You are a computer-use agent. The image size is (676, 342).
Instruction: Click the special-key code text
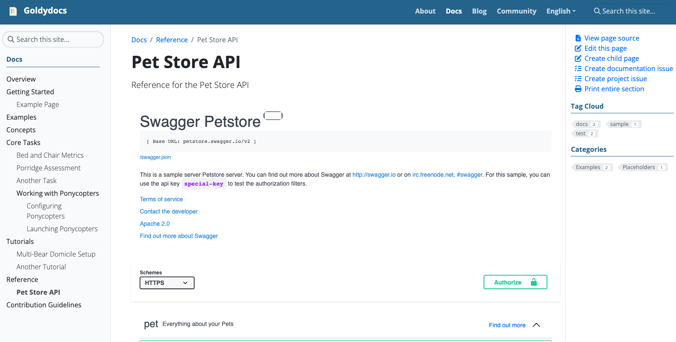pyautogui.click(x=203, y=184)
